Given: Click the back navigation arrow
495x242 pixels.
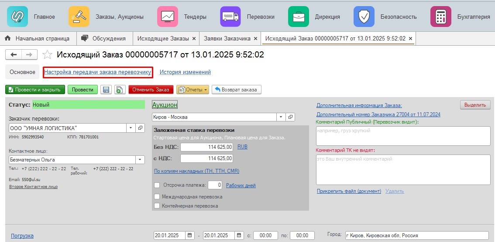Looking at the screenshot, I should 14,55.
